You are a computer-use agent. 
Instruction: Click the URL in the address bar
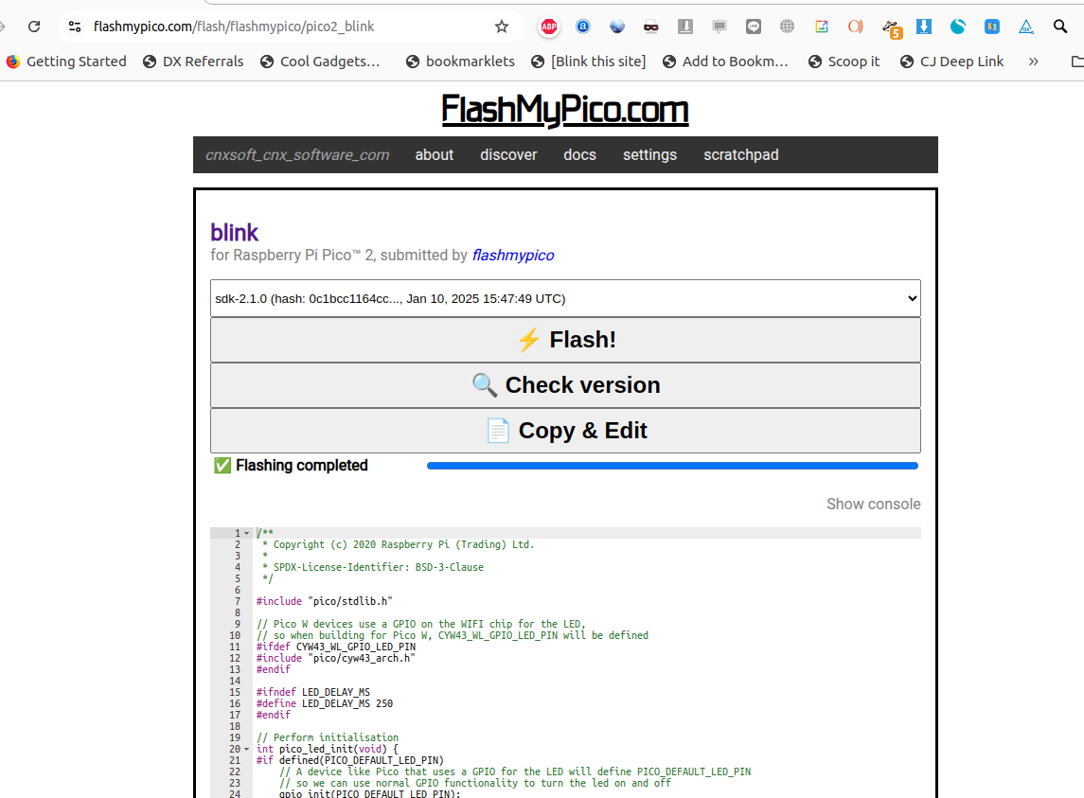[x=234, y=27]
